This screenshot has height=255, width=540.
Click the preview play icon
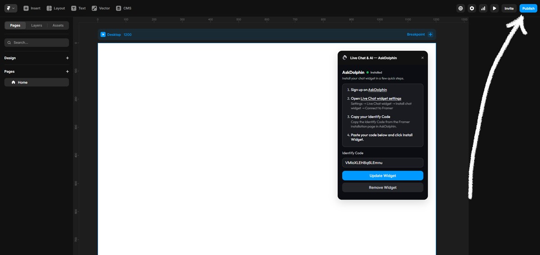pyautogui.click(x=495, y=8)
